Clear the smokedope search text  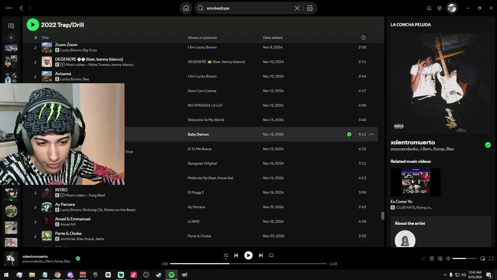(297, 8)
